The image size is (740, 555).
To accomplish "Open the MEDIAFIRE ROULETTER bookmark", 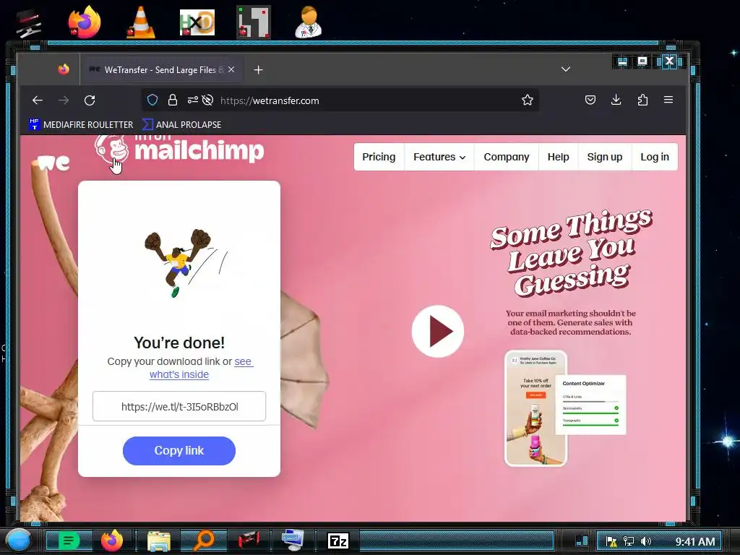I will [x=81, y=124].
